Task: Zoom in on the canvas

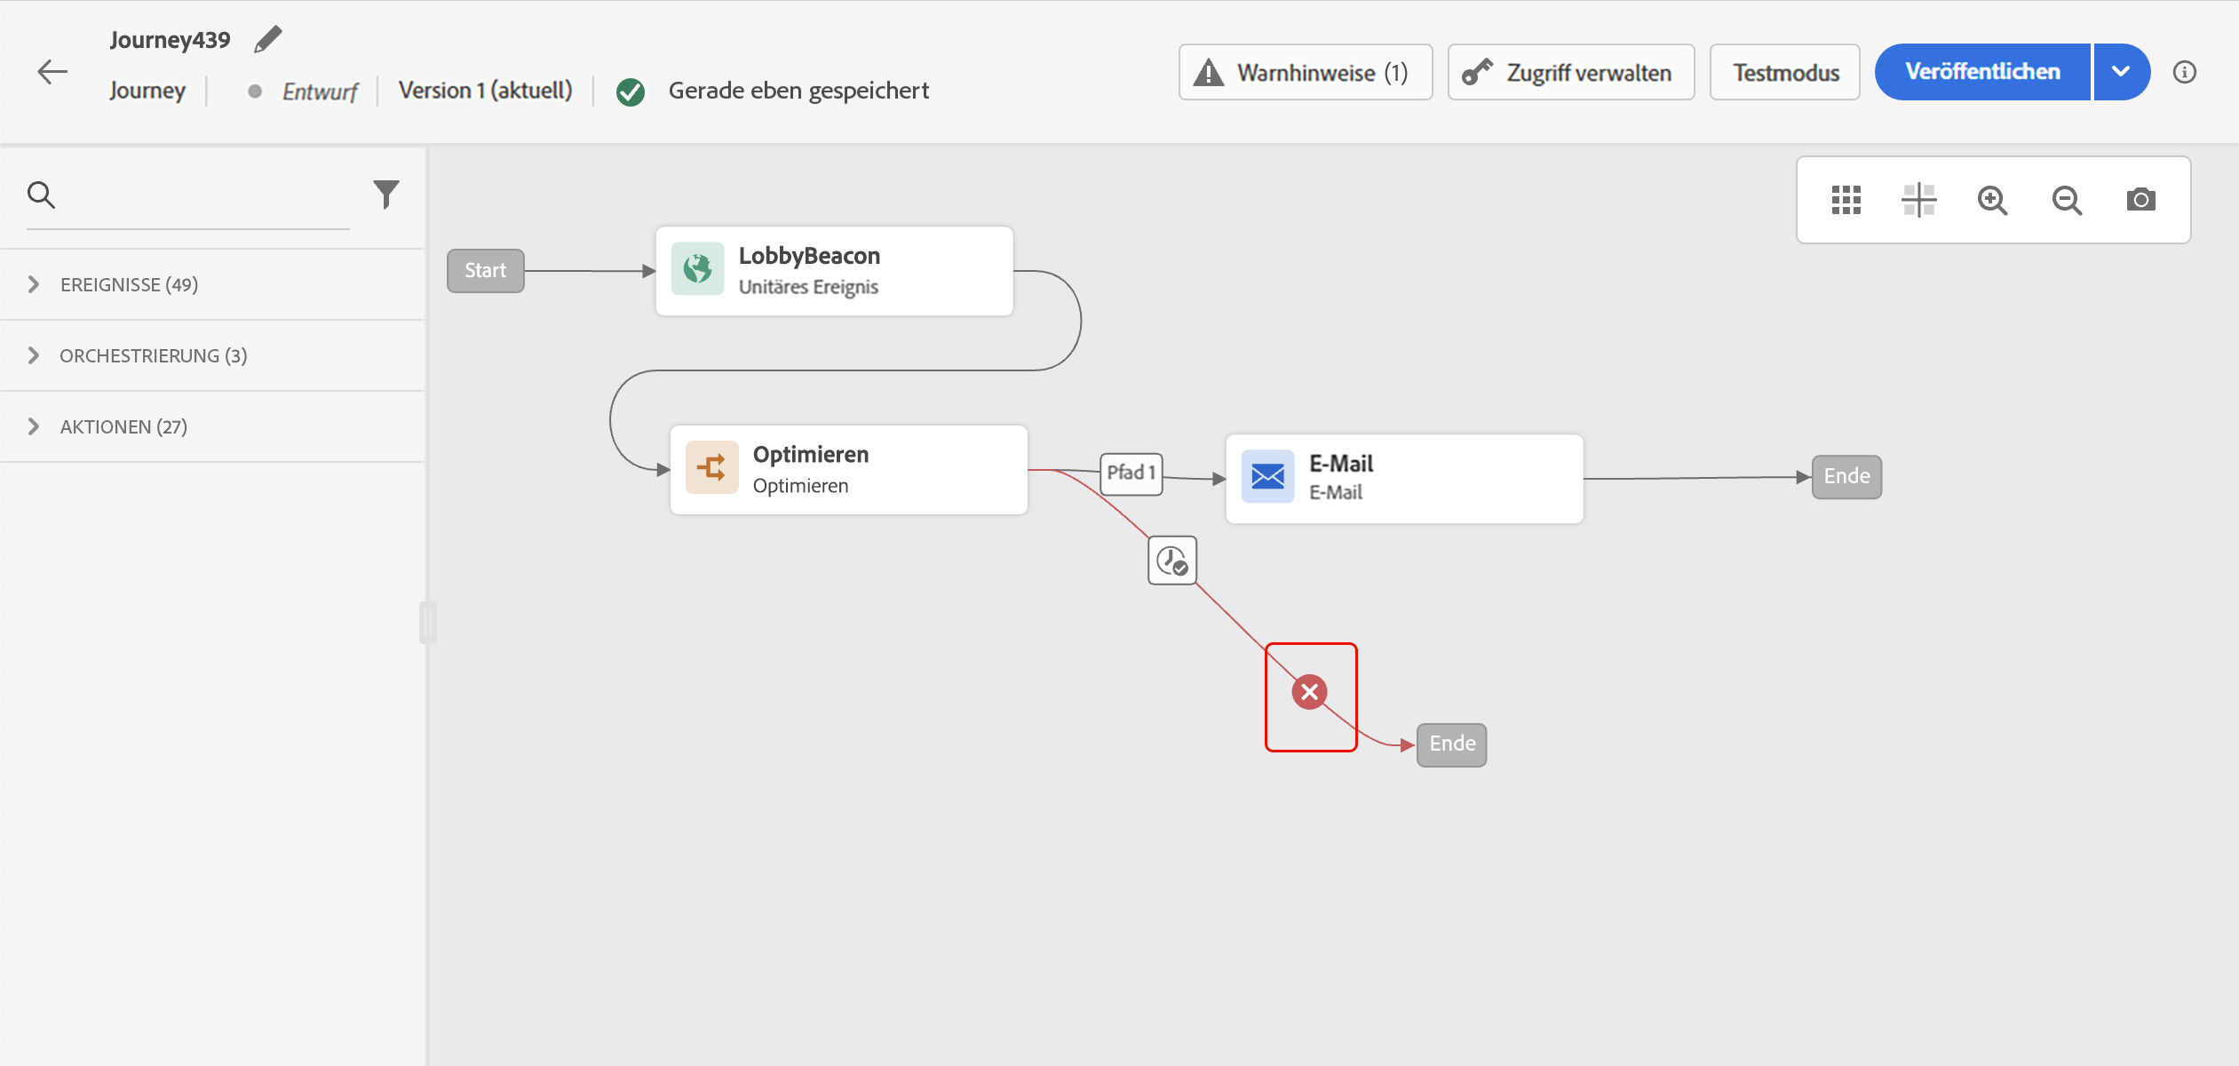Action: [x=1992, y=200]
